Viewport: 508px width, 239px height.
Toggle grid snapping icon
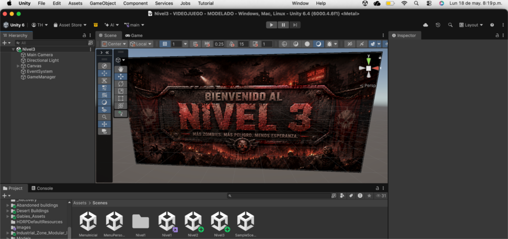pyautogui.click(x=195, y=44)
